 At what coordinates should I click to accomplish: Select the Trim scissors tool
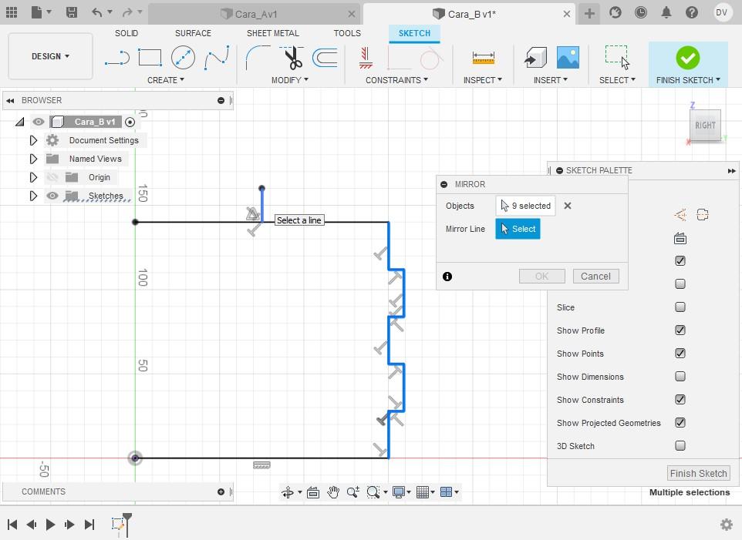292,58
